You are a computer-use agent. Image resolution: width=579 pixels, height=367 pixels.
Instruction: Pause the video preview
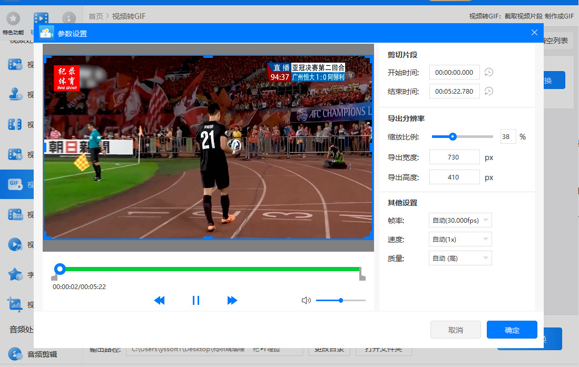tap(196, 300)
